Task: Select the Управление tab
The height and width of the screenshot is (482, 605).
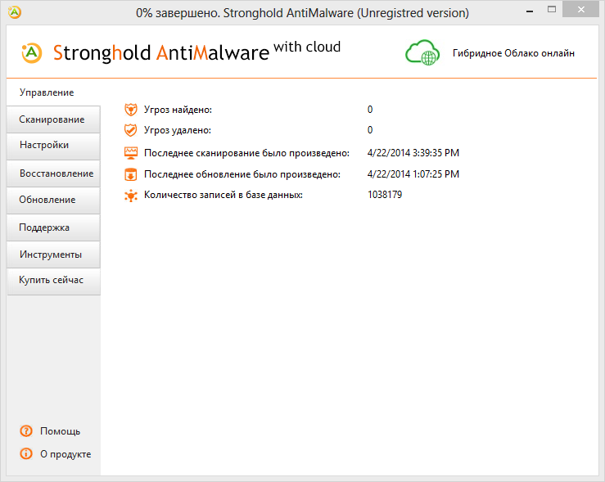Action: (47, 92)
